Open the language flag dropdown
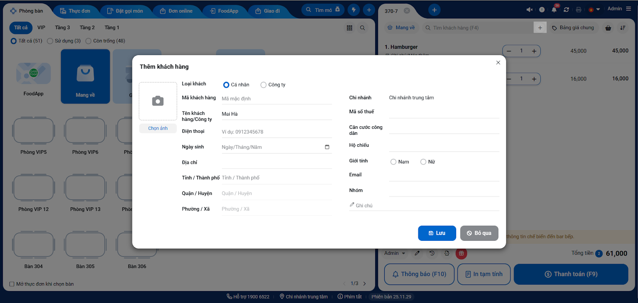 pos(594,10)
